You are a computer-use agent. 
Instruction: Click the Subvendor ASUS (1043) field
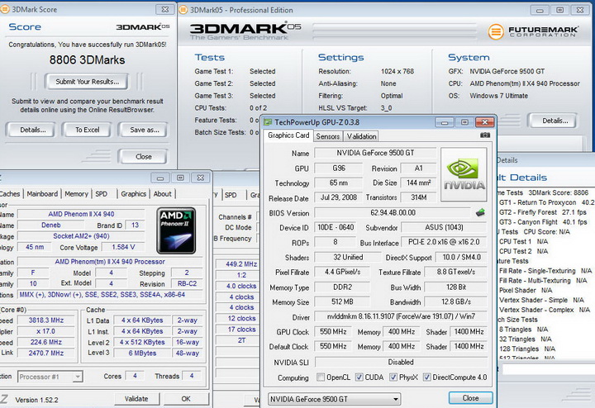click(444, 227)
